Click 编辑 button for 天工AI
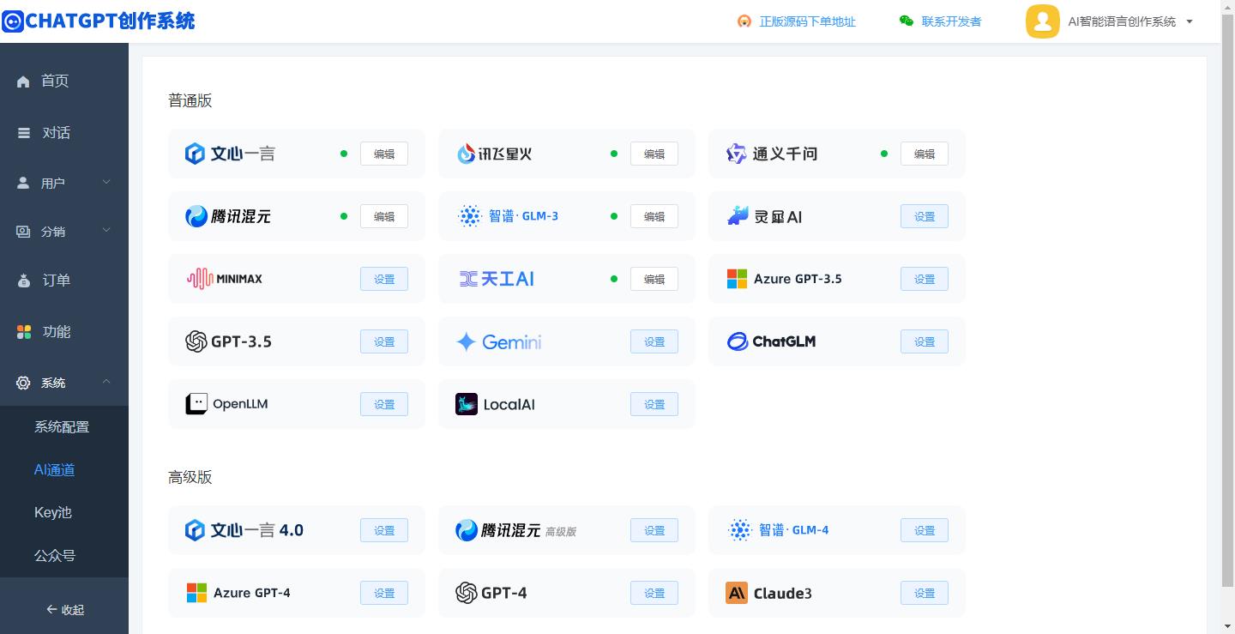This screenshot has width=1235, height=634. pos(654,279)
